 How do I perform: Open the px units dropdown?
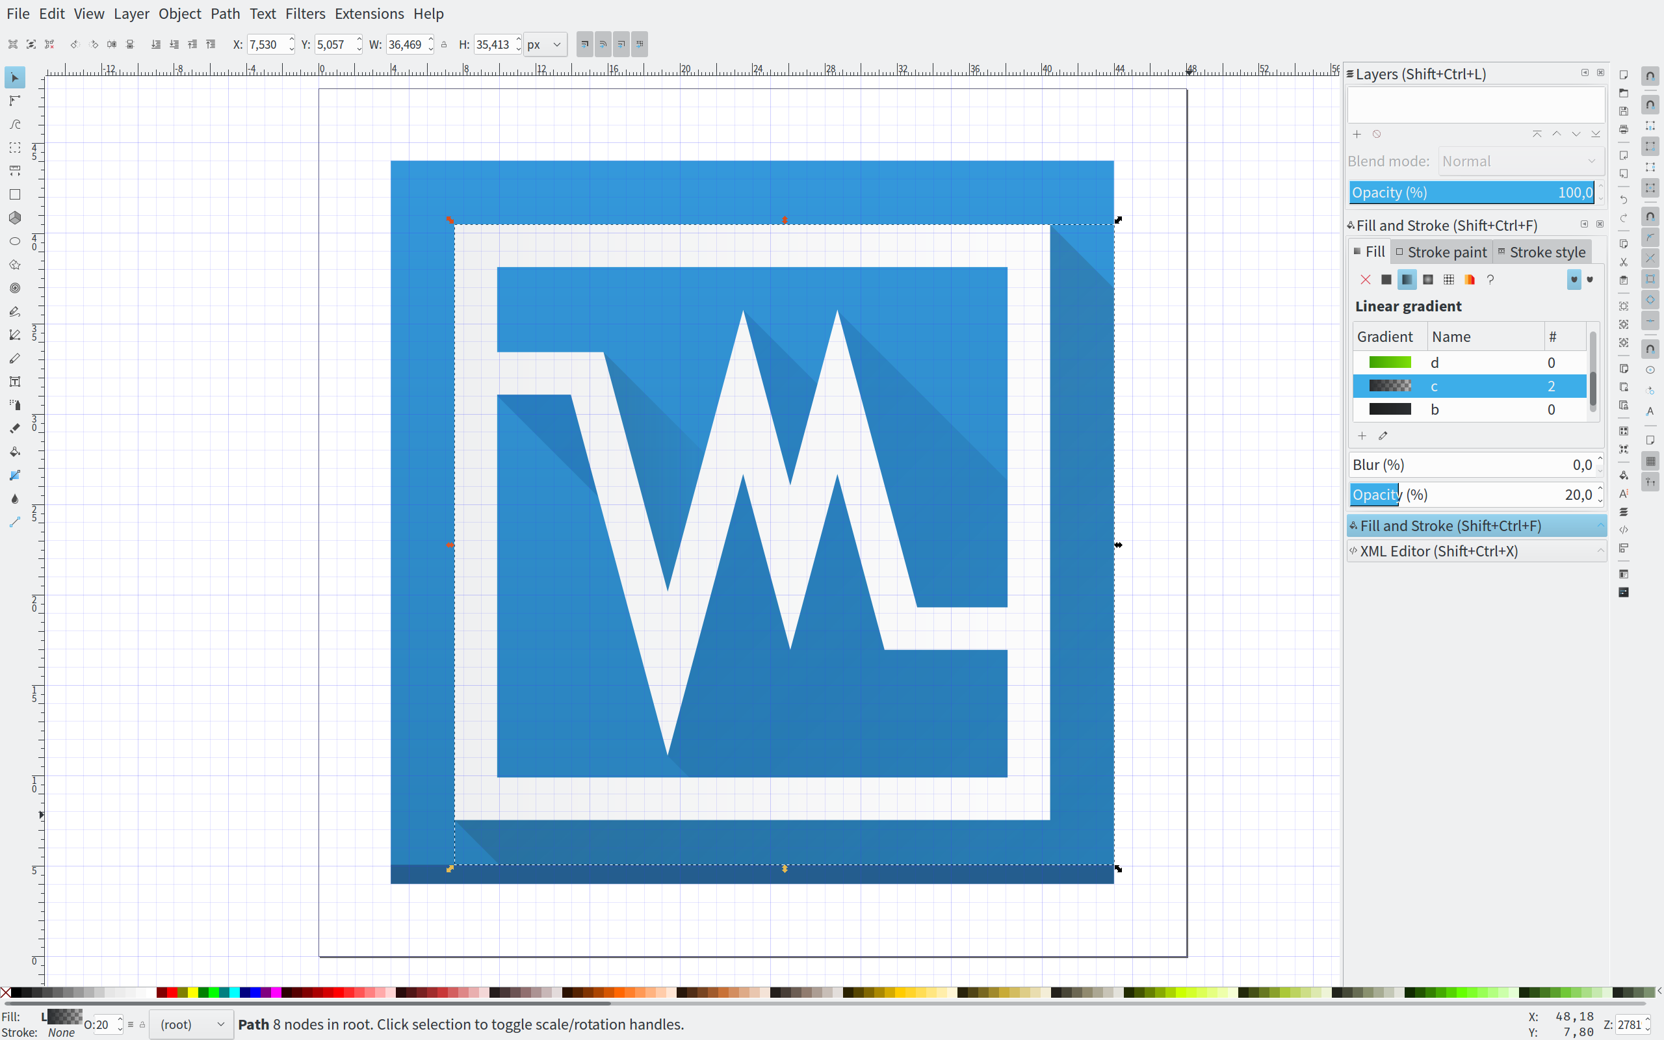pos(545,45)
